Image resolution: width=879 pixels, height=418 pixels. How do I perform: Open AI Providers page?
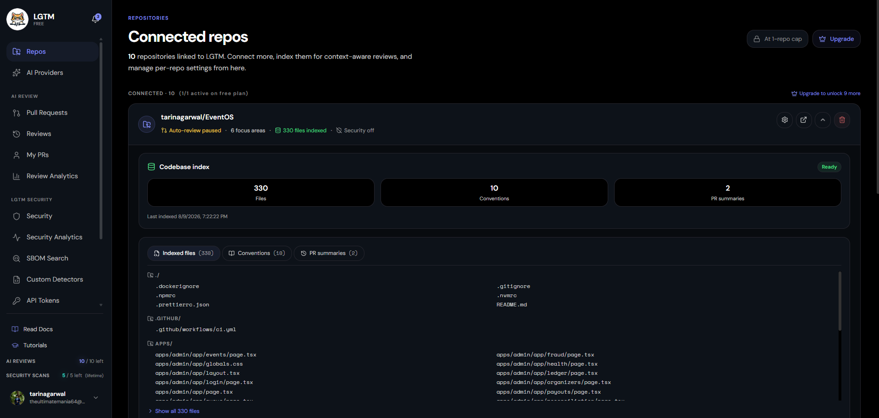point(52,73)
